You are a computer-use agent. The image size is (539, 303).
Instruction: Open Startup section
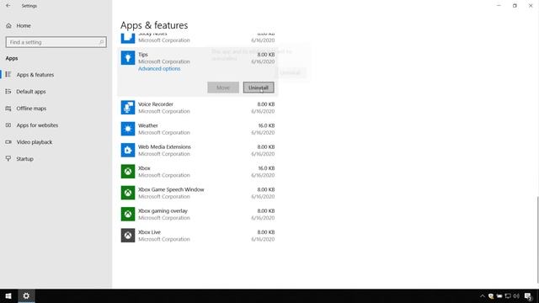24,159
